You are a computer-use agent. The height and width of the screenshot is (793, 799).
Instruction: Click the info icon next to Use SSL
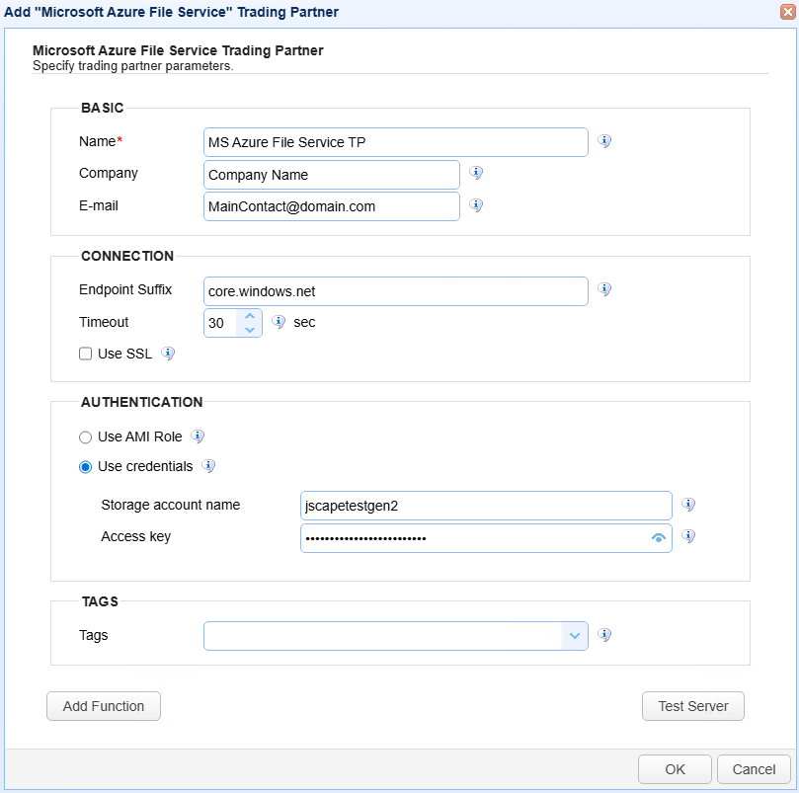point(168,354)
